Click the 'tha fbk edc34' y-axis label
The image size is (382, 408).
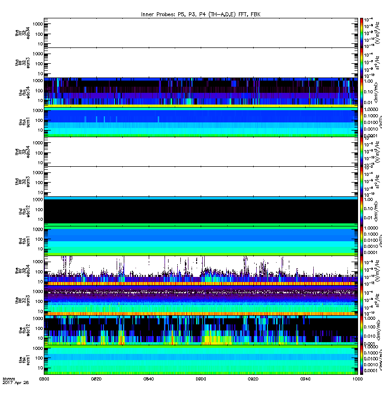24,93
